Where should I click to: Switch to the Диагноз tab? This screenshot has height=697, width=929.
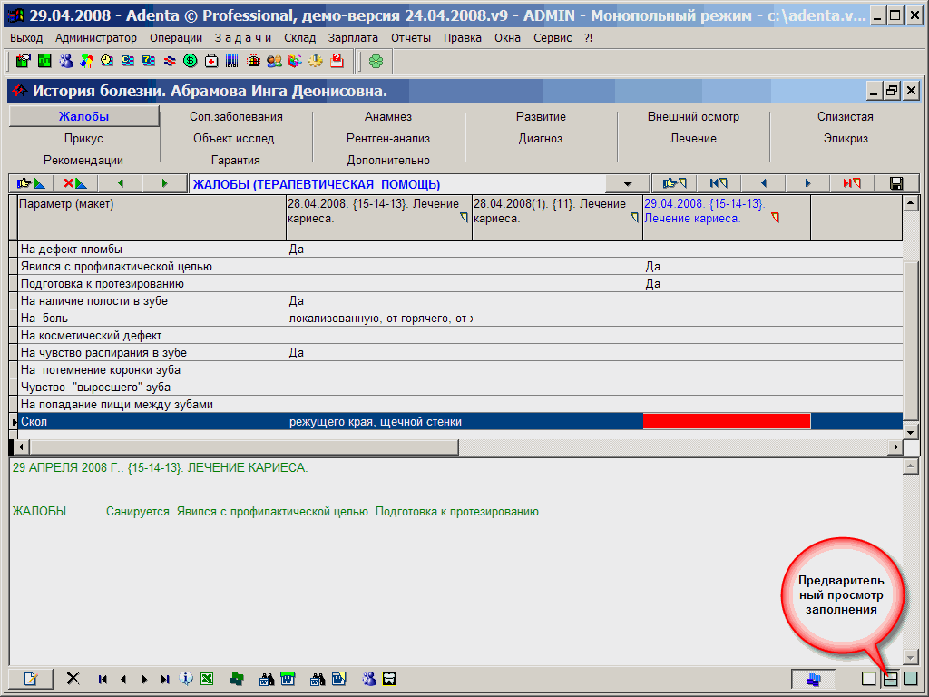tap(541, 139)
